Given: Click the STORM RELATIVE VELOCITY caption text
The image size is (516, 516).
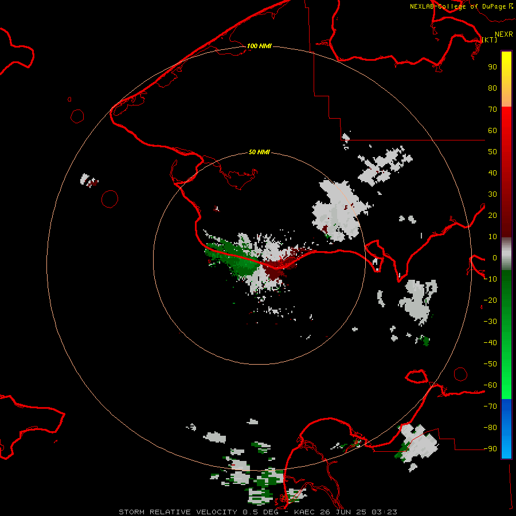Looking at the screenshot, I should point(178,512).
